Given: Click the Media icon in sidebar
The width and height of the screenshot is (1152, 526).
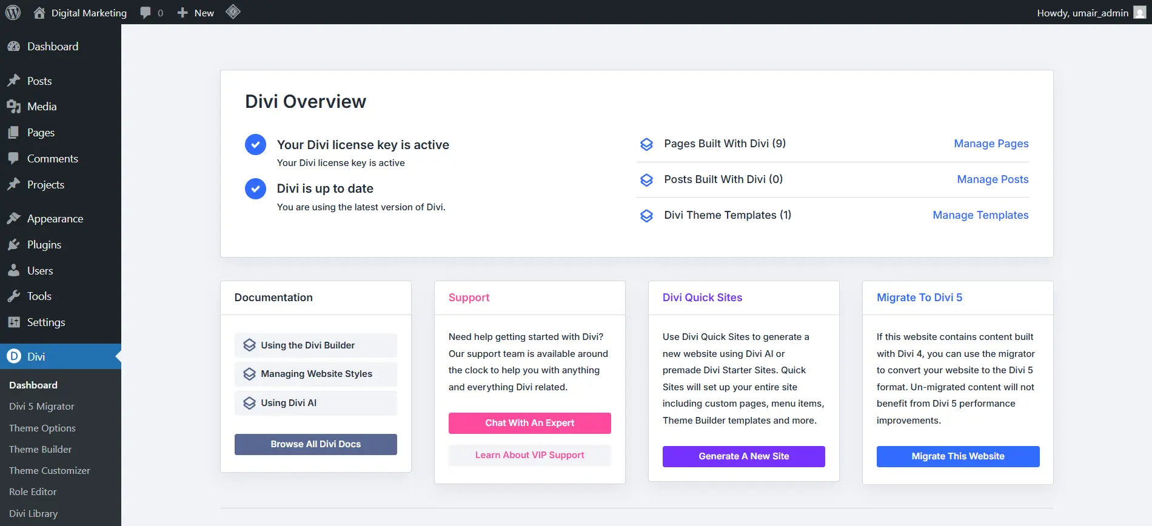Looking at the screenshot, I should (14, 107).
